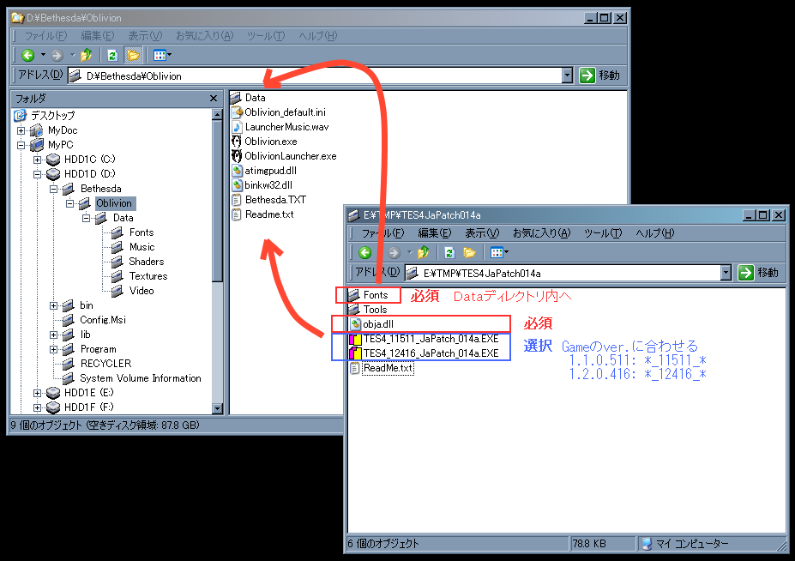795x561 pixels.
Task: Click Back arrow in Oblivion window toolbar
Action: click(28, 55)
